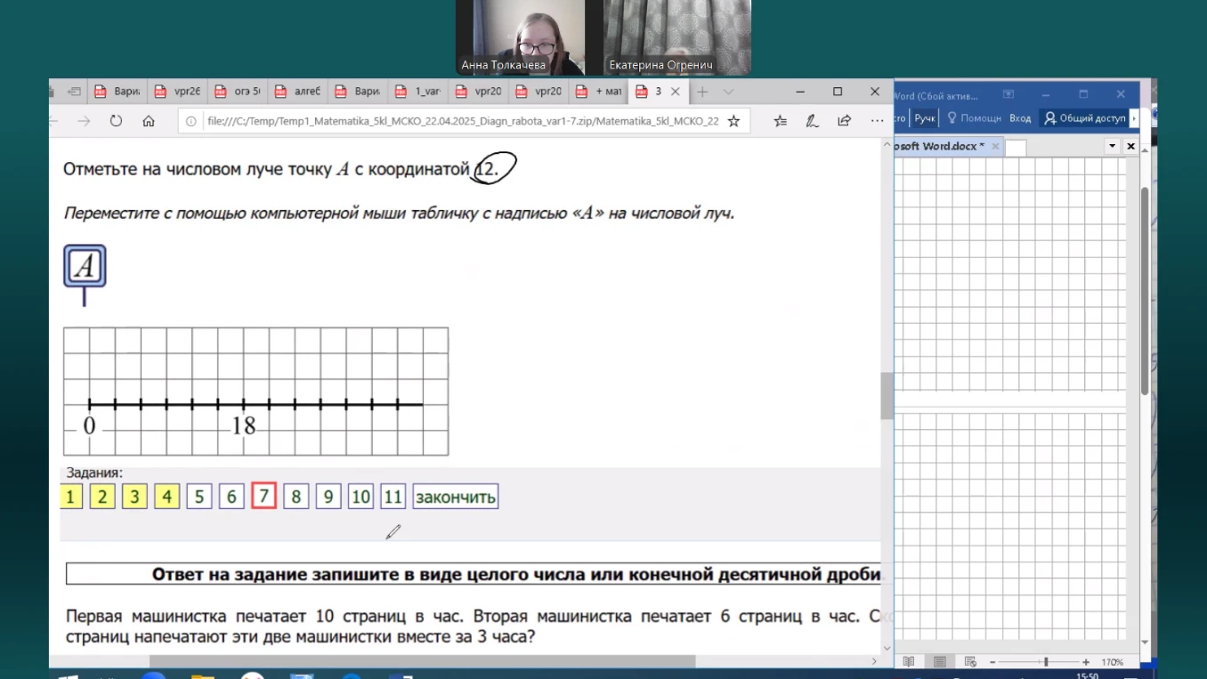Click the Помощн tell-me box in Word
Screen dimensions: 1207x679
tap(975, 118)
